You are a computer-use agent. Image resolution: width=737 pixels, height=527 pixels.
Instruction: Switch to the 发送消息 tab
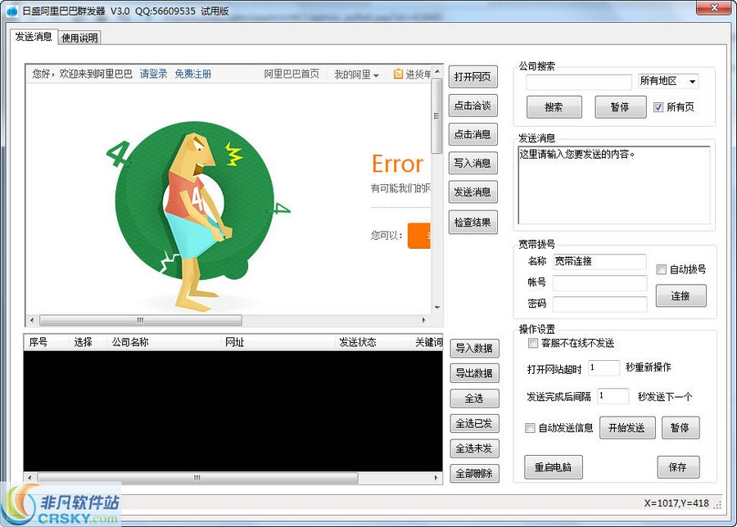point(34,37)
